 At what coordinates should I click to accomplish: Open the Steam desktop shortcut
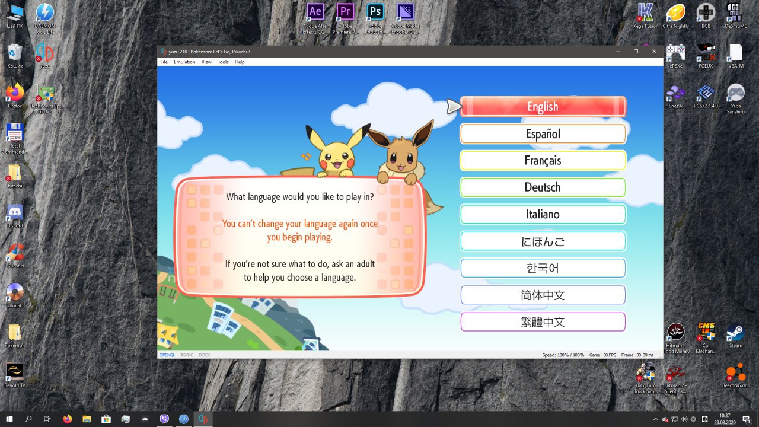[x=735, y=334]
